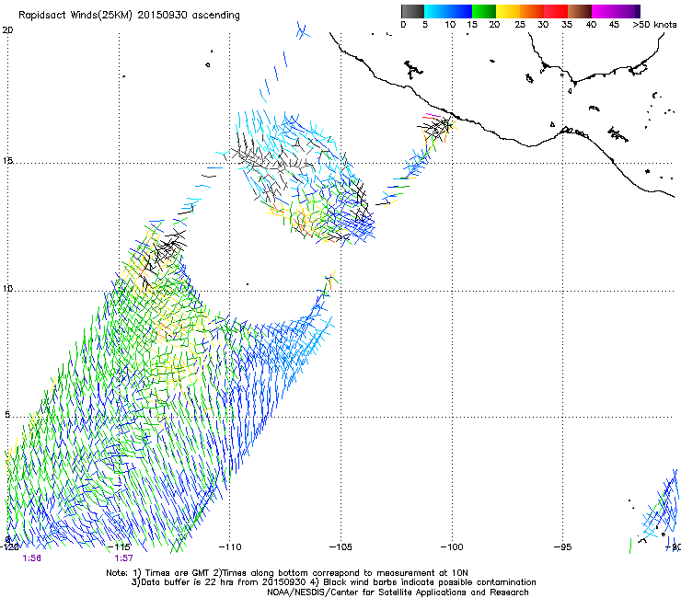Click the red 30-35 knots legend swatch
The height and width of the screenshot is (598, 681).
point(556,11)
